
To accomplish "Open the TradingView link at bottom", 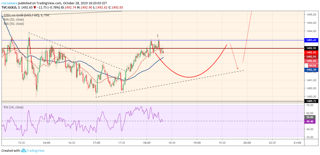I will click(35, 151).
